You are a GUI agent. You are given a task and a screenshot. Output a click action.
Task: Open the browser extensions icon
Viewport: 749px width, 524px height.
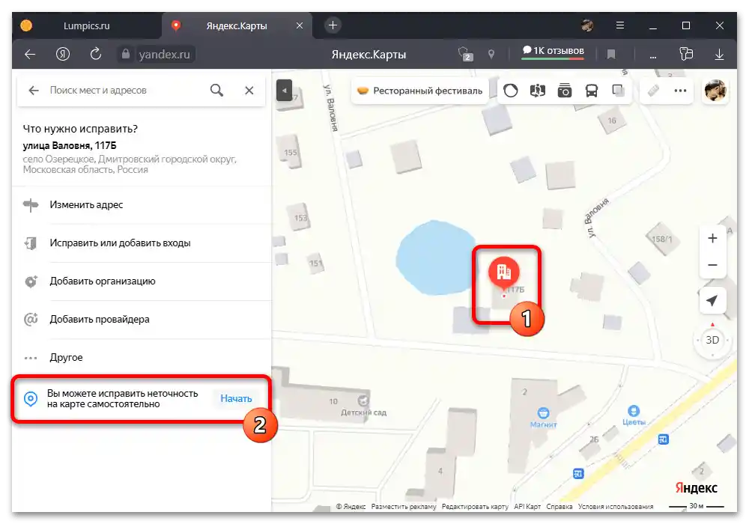click(x=686, y=54)
